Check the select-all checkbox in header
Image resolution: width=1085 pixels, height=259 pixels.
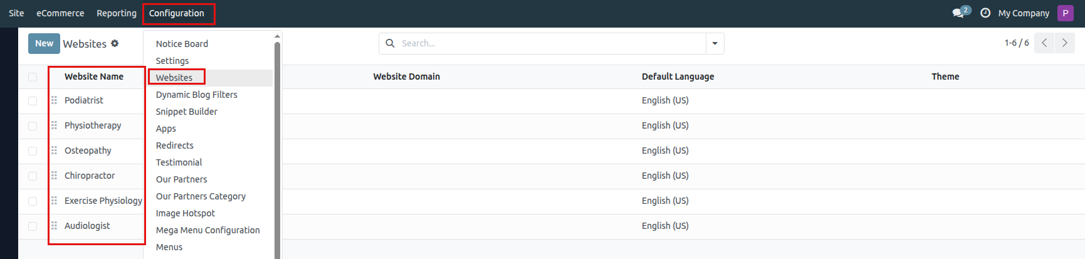(x=33, y=77)
